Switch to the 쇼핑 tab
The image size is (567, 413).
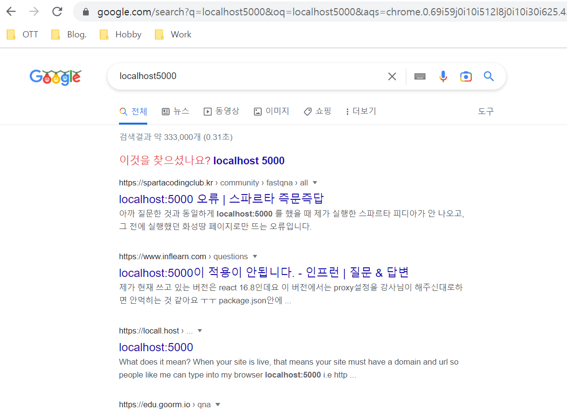[318, 111]
